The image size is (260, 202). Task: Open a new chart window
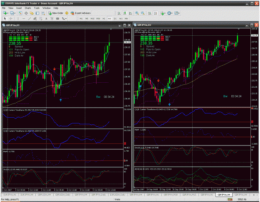click(x=5, y=13)
